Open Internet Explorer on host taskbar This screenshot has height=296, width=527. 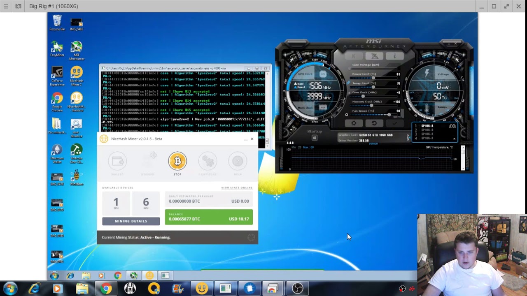(x=34, y=289)
